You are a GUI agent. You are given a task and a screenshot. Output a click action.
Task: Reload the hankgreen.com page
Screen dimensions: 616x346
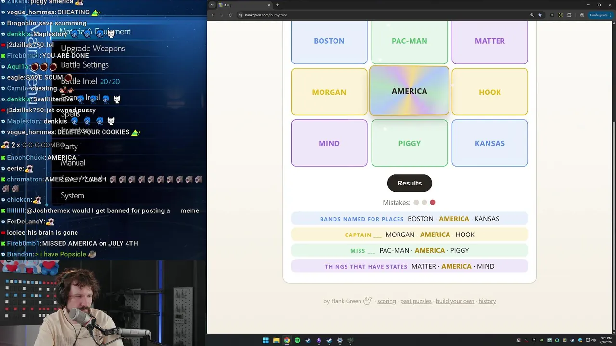[230, 15]
